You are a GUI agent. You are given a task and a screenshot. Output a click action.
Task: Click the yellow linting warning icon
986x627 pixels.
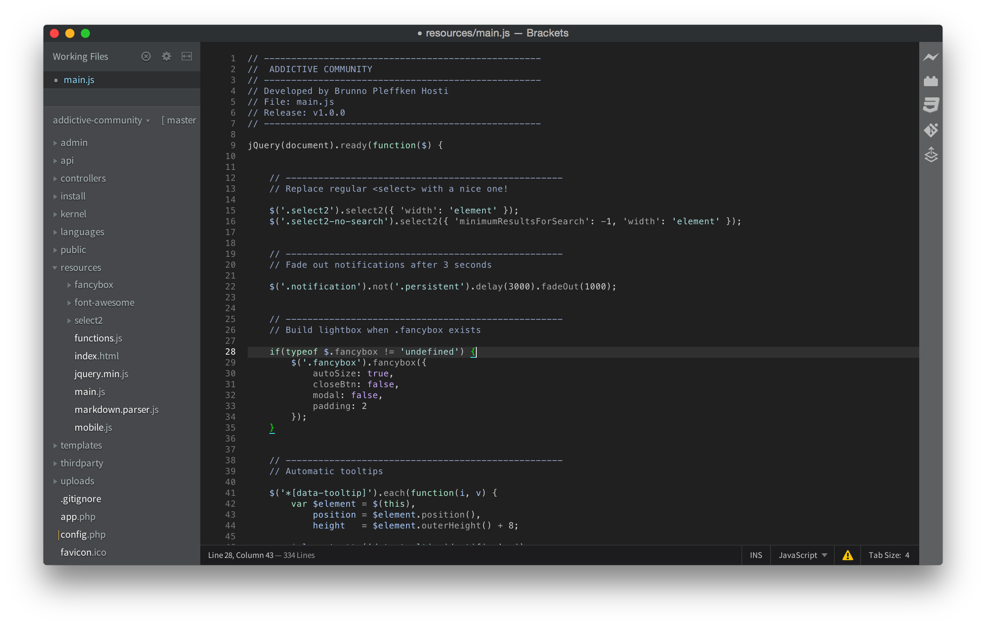pos(847,555)
